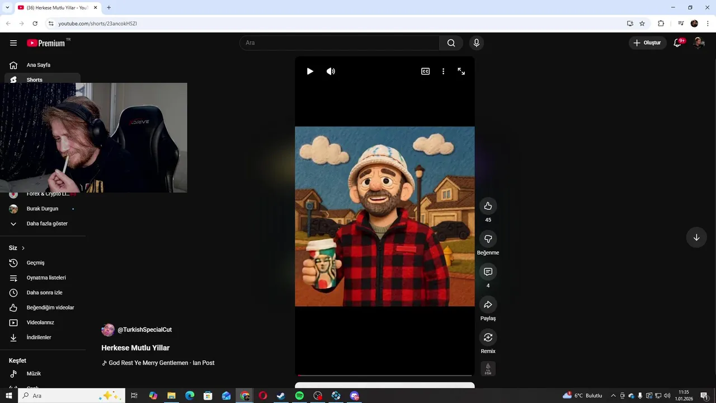Share the Short via Paylaş

[x=488, y=304]
